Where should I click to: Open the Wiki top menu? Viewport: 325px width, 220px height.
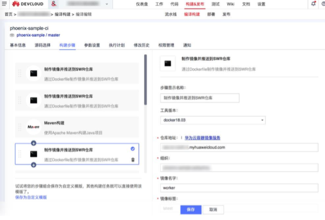tap(231, 4)
